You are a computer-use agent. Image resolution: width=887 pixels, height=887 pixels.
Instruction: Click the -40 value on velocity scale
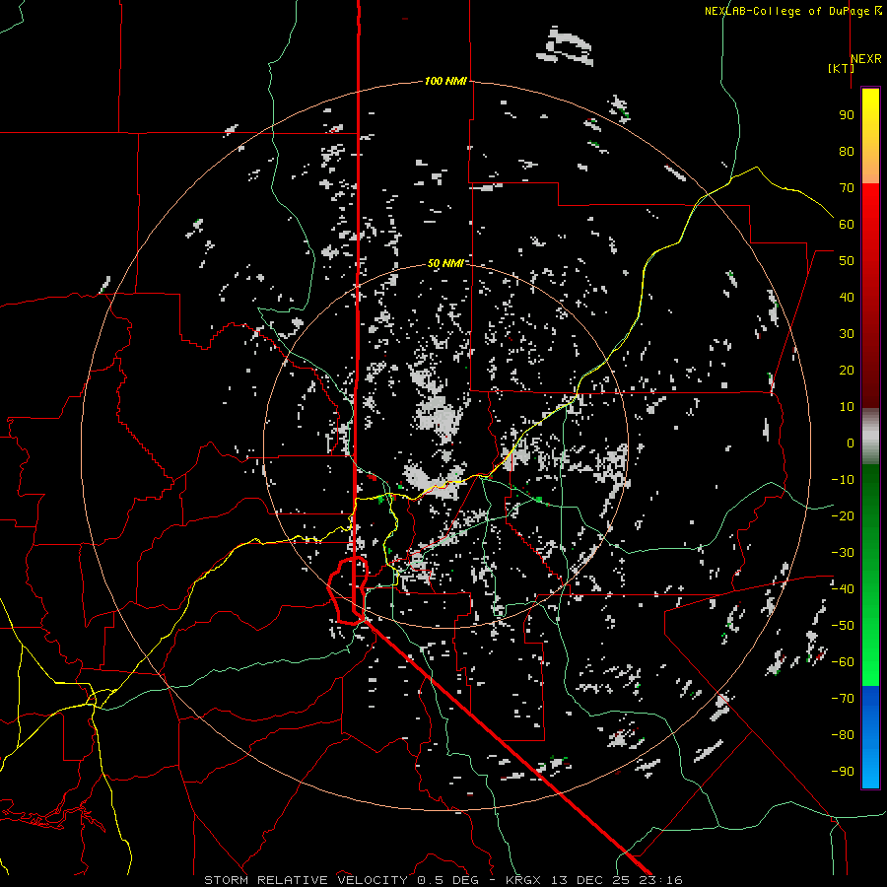click(843, 589)
